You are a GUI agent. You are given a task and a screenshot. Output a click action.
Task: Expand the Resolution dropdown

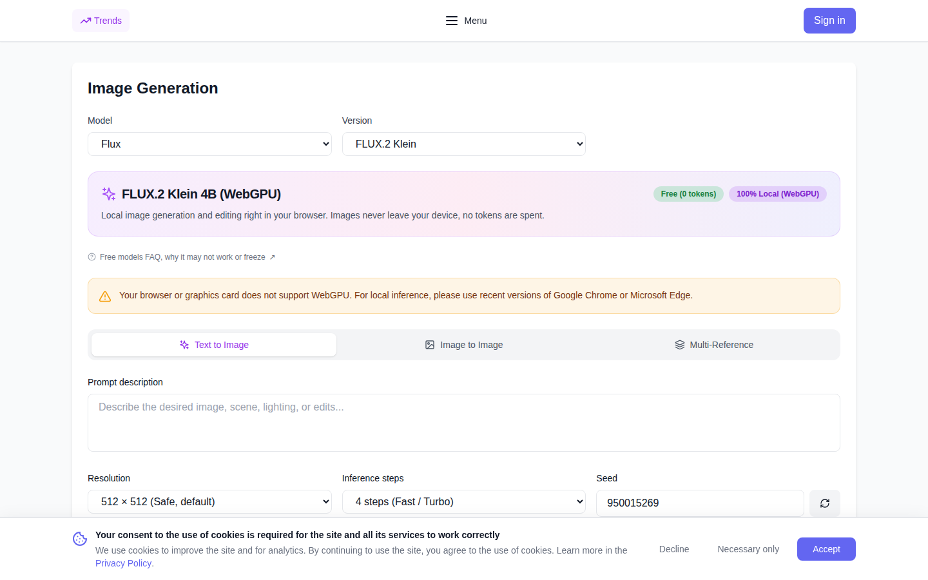coord(209,501)
